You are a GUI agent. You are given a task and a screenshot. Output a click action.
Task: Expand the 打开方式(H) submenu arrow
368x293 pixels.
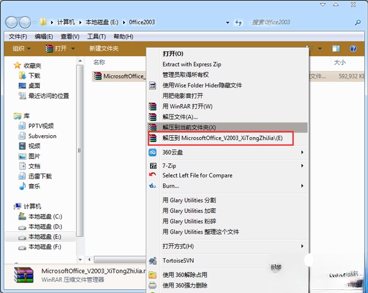click(x=302, y=246)
